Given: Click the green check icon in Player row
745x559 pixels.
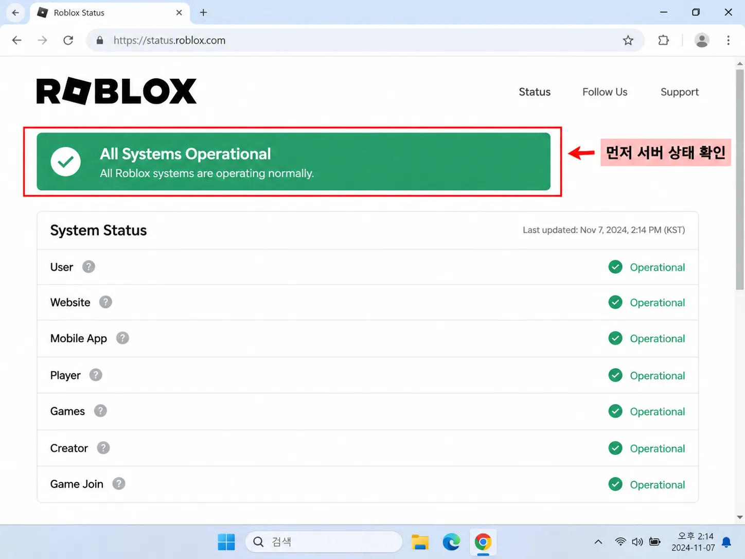Looking at the screenshot, I should click(x=615, y=375).
